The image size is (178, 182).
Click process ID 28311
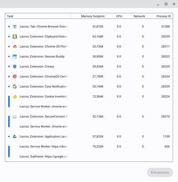point(165,46)
